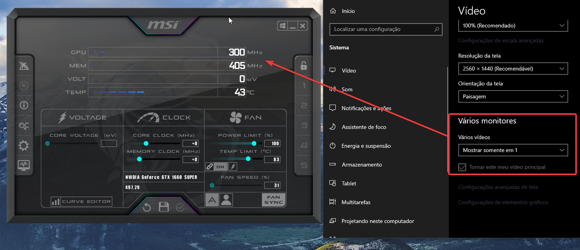
Task: Click the FAN SYNC button
Action: [x=274, y=200]
